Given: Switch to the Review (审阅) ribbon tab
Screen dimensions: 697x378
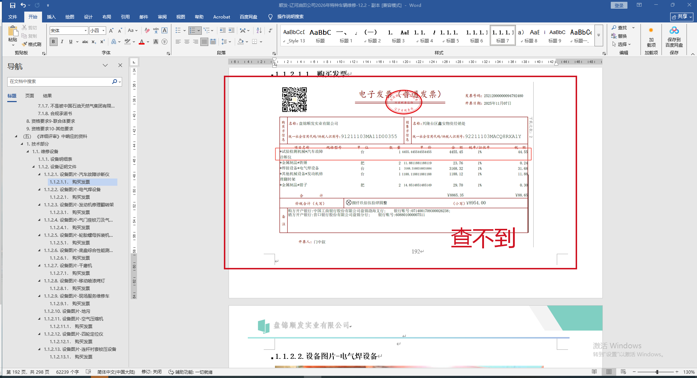Looking at the screenshot, I should click(162, 17).
